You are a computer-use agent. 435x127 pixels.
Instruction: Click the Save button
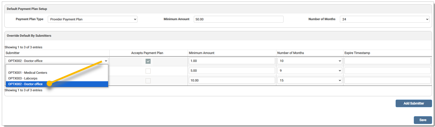(423, 120)
